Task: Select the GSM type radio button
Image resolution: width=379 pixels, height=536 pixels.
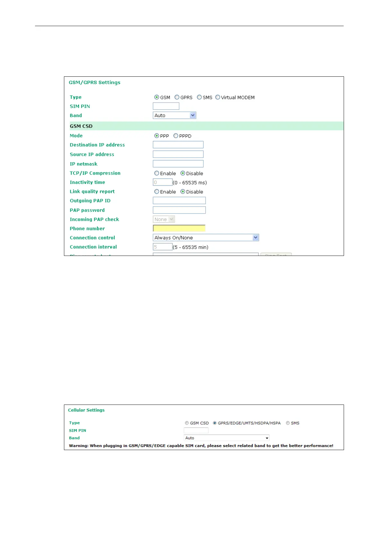Action: pos(157,97)
